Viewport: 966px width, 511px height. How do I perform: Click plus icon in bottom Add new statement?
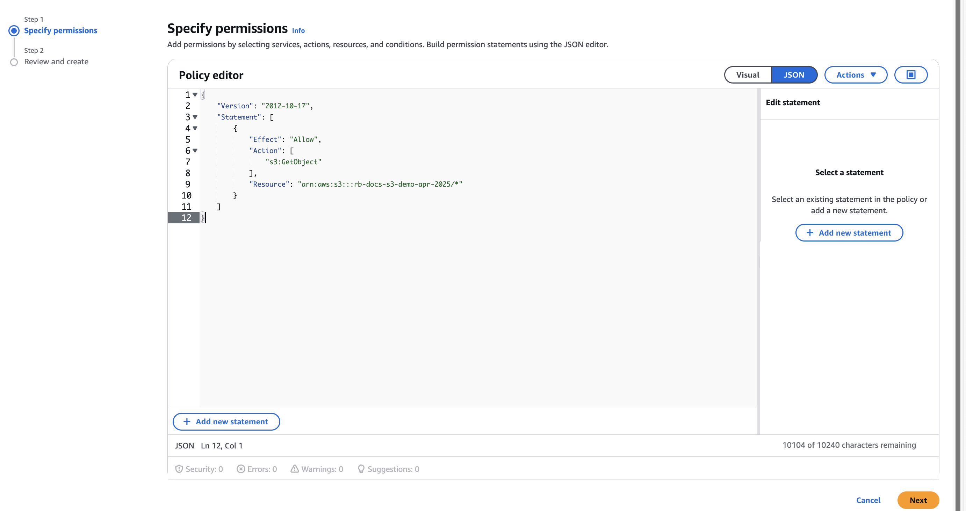(x=187, y=422)
